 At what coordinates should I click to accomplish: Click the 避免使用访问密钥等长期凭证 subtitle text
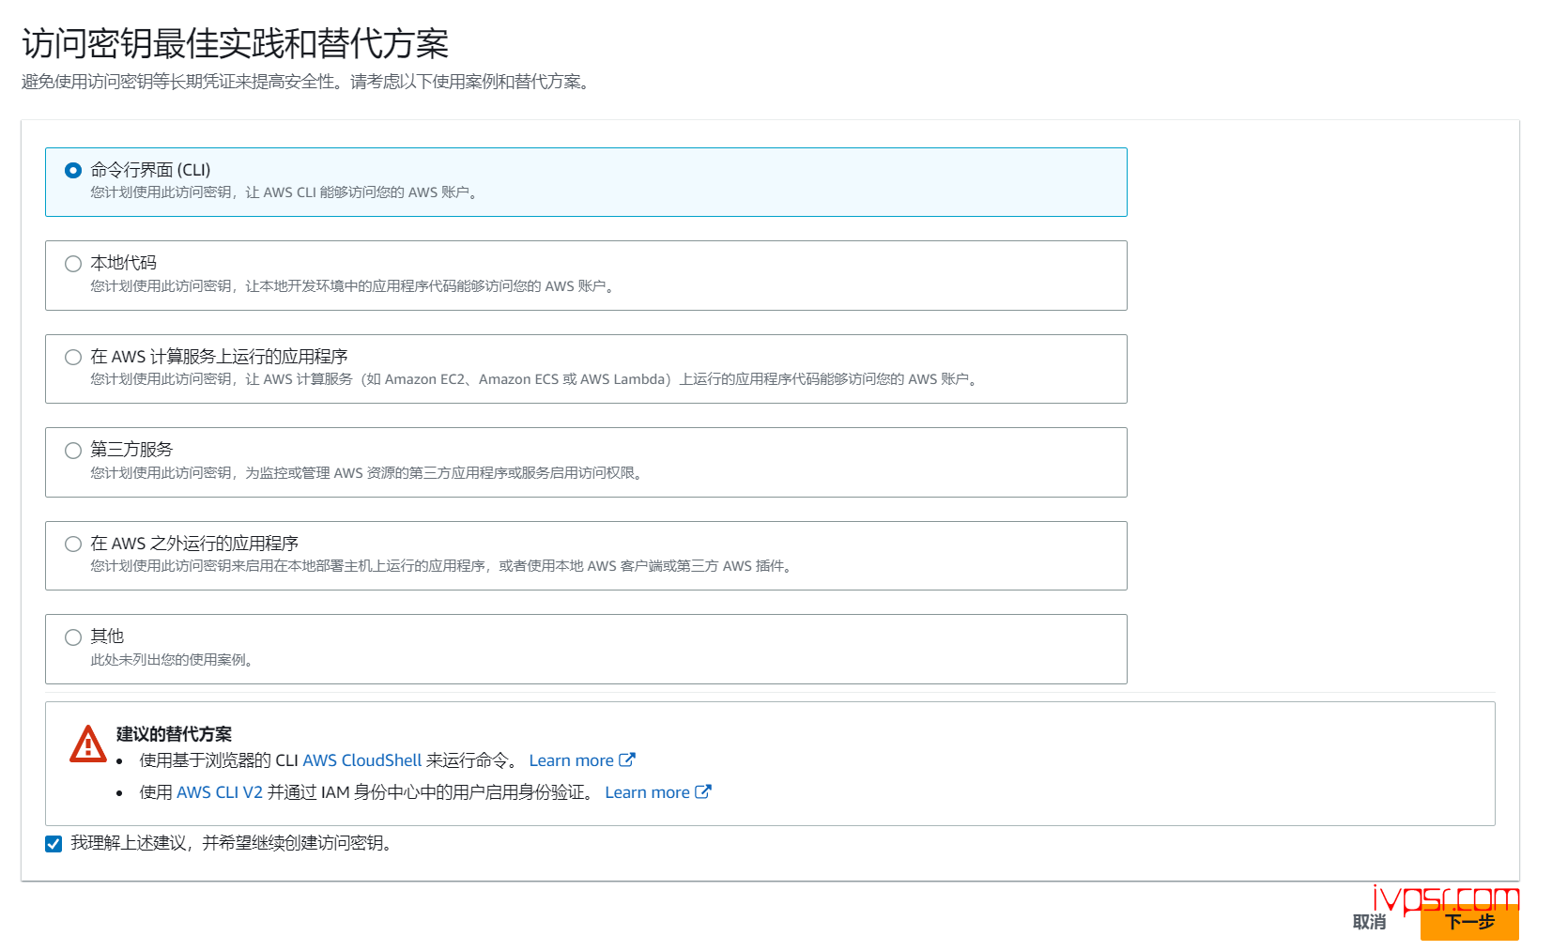pos(308,83)
